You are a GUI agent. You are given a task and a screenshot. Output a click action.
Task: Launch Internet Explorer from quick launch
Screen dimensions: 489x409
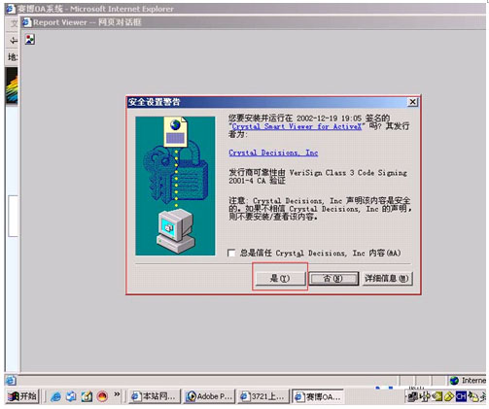coord(55,396)
